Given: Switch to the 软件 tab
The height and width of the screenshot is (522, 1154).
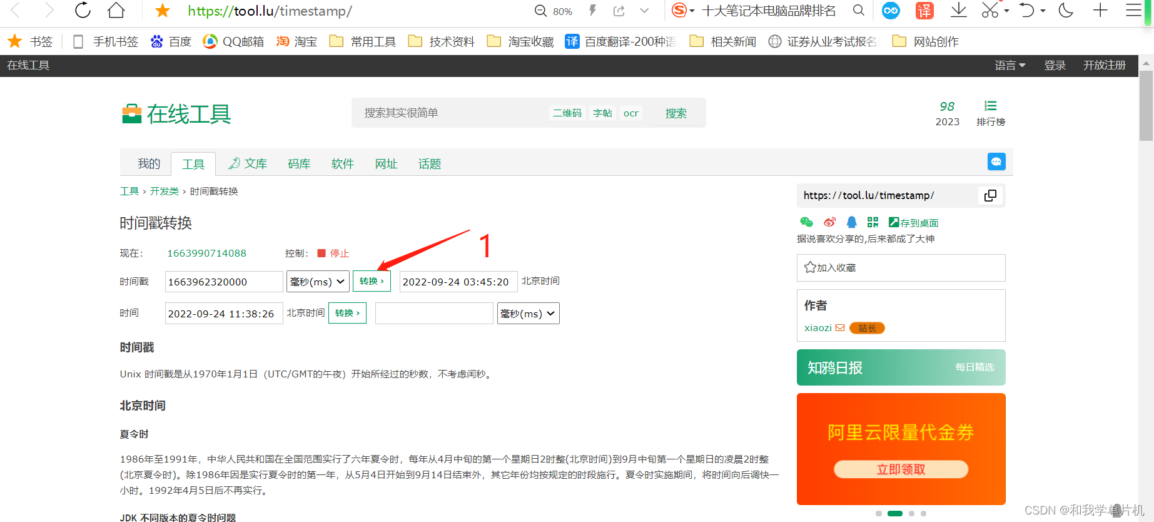Looking at the screenshot, I should (343, 164).
